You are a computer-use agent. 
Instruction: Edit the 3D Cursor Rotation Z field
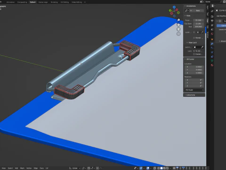[x=194, y=86]
